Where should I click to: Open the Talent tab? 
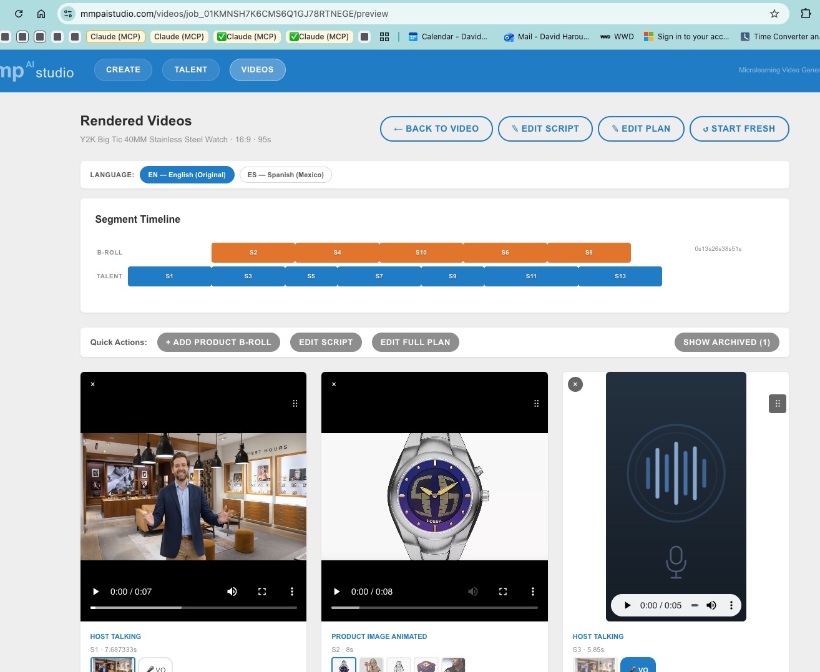click(190, 70)
